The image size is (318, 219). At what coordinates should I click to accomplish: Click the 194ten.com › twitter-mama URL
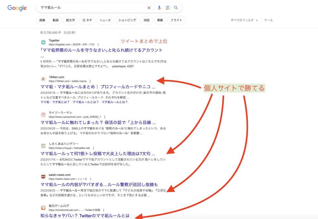coord(68,81)
